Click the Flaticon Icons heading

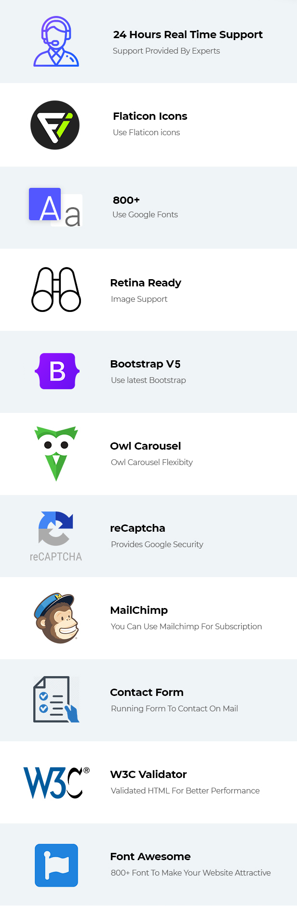tap(150, 116)
